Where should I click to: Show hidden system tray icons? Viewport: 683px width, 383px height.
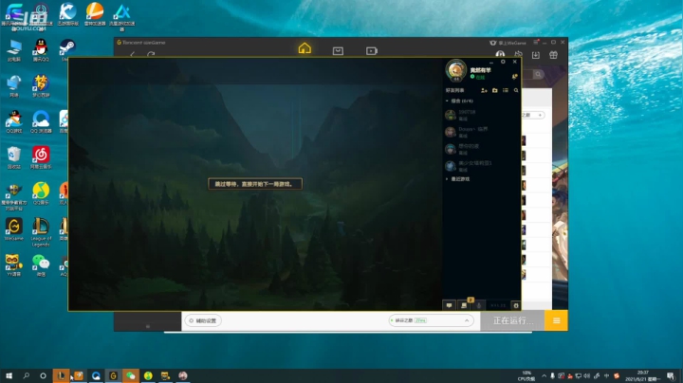pos(544,375)
